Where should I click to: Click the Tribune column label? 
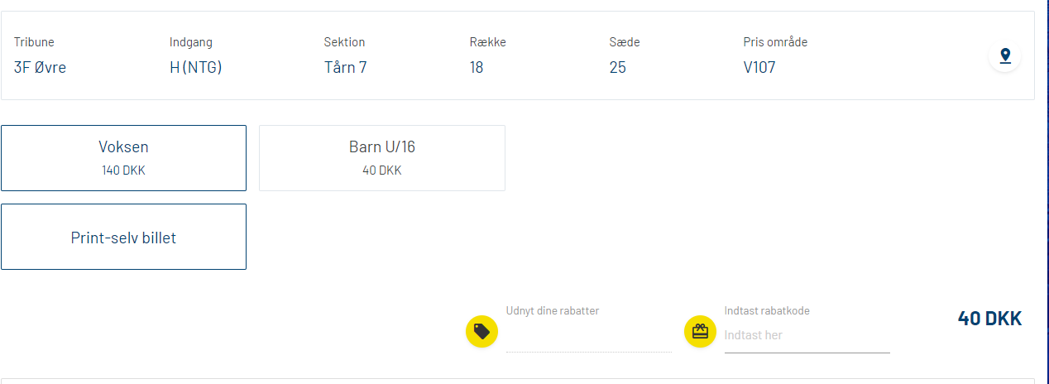(34, 42)
